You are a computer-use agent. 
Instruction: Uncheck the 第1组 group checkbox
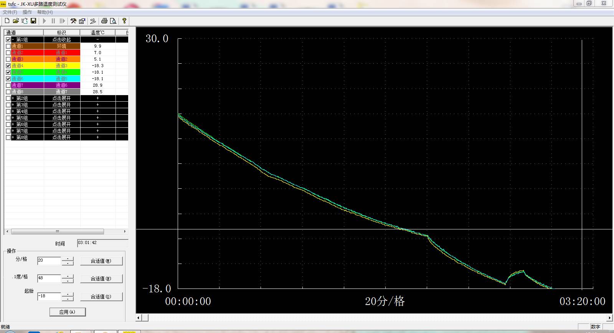click(x=8, y=40)
